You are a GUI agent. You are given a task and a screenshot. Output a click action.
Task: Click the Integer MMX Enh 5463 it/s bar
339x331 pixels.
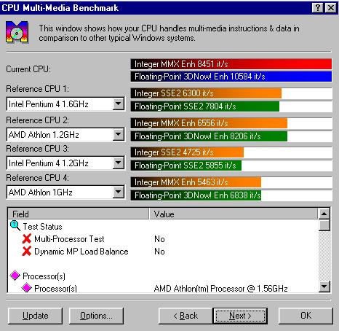coord(196,182)
